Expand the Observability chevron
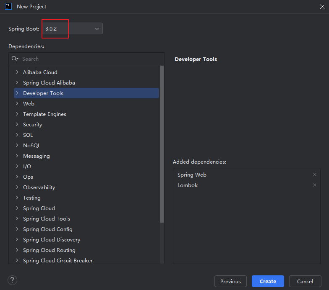329x290 pixels. 17,187
